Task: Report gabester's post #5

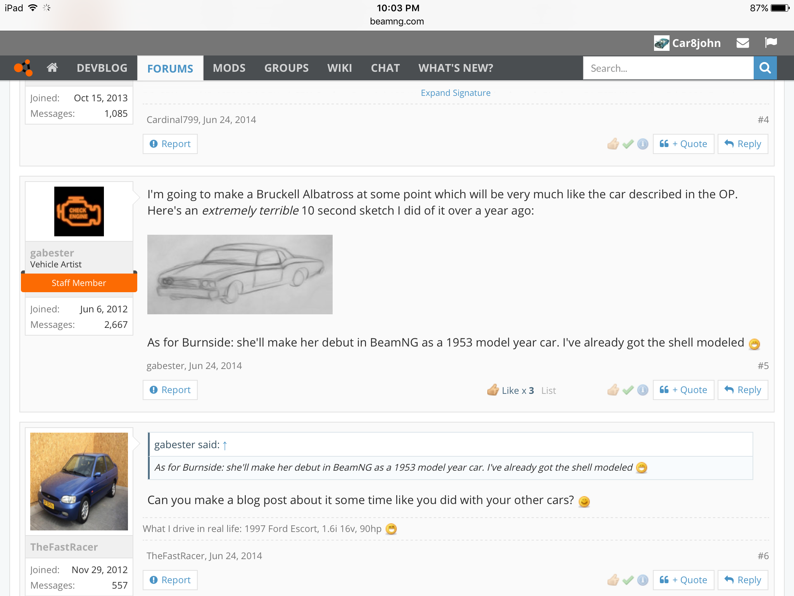Action: (170, 390)
